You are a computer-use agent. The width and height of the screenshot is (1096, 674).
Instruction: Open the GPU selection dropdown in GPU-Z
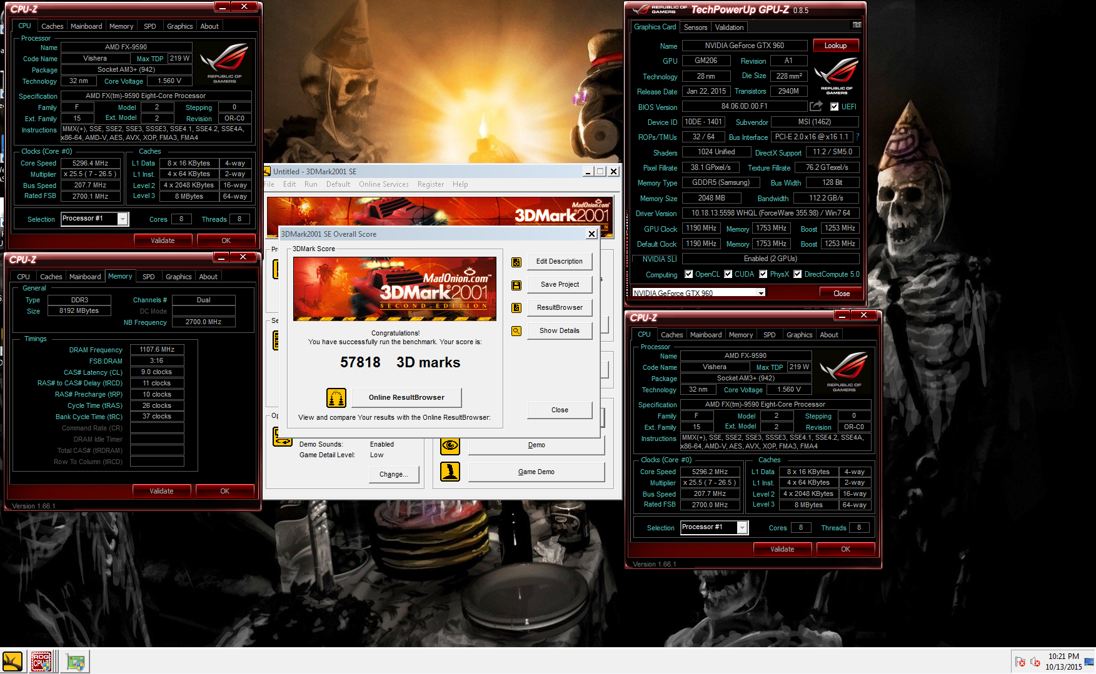[761, 293]
